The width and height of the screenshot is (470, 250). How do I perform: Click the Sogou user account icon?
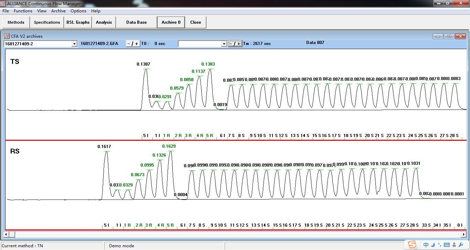point(455,245)
